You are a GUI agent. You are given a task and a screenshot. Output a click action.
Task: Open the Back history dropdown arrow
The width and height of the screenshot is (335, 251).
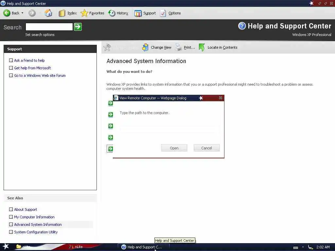coord(23,13)
